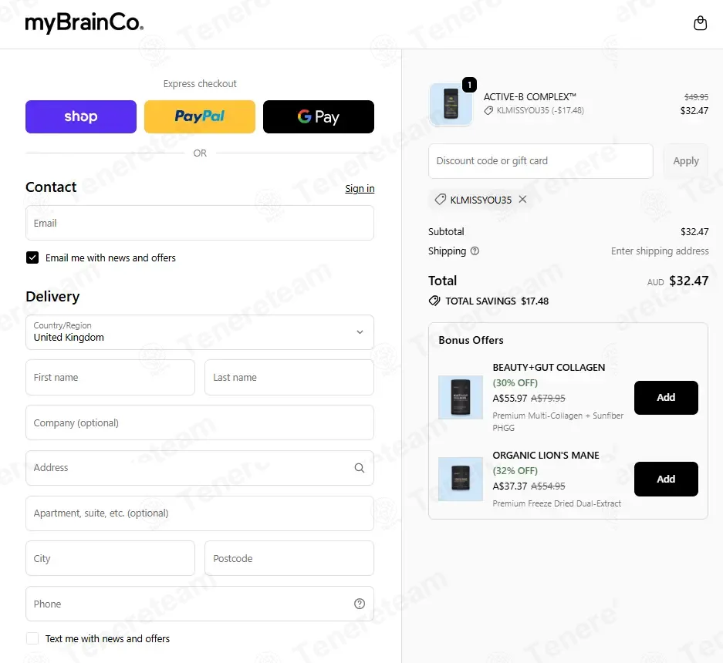Click the Beauty+Gut Collagen product image
The image size is (723, 663).
pyautogui.click(x=460, y=397)
